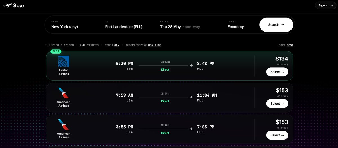338x148 pixels.
Task: Click American Airlines logo on 7:59 AM flight
Action: (64, 93)
